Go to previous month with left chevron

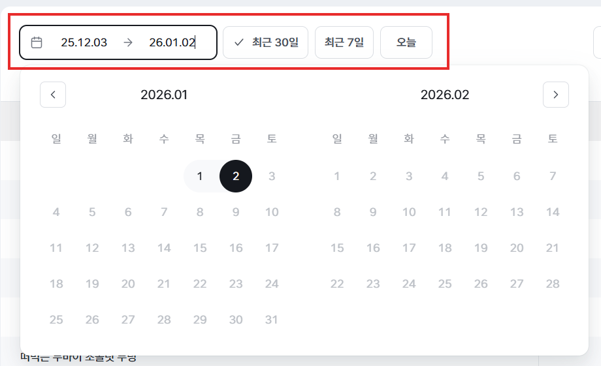click(53, 95)
